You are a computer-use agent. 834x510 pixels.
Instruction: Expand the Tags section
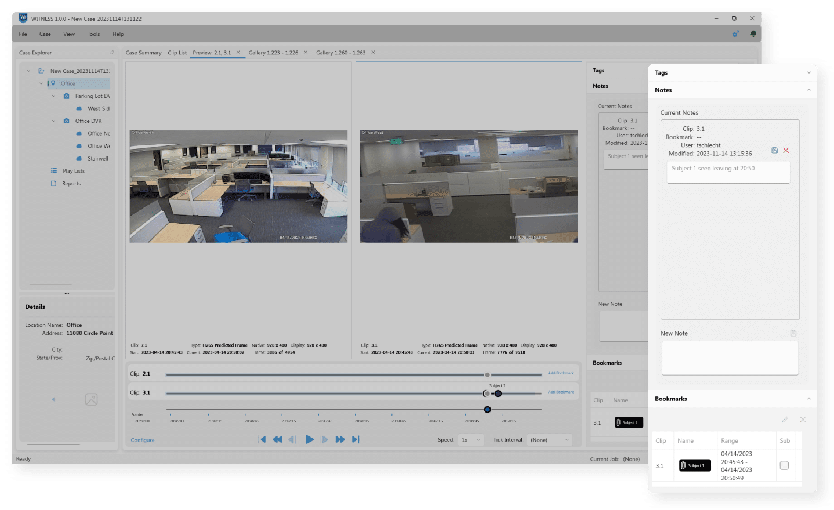click(808, 73)
